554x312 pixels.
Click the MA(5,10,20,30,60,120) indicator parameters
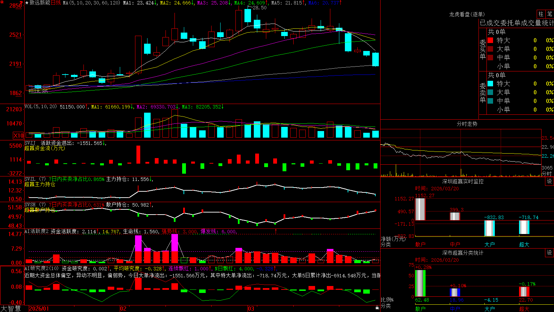(91, 3)
